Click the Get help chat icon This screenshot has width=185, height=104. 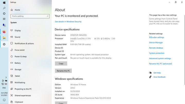[150, 73]
